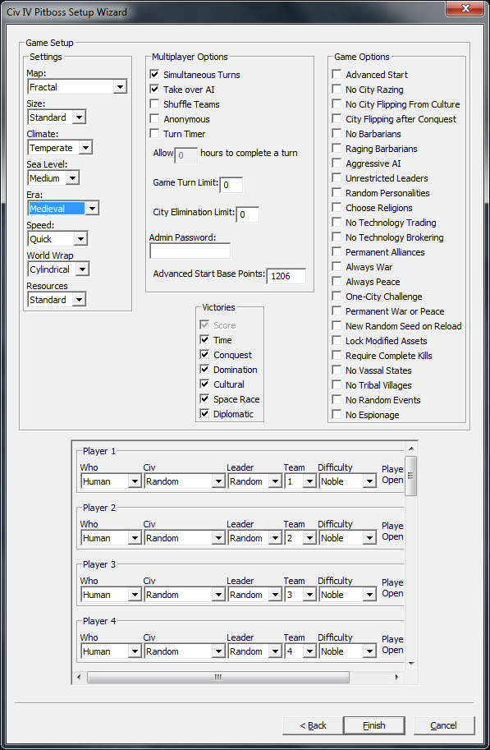Disable Simultaneous Turns checkbox
Screen dimensions: 490x750
tap(154, 75)
